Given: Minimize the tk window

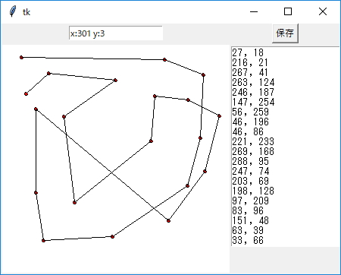Looking at the screenshot, I should (x=254, y=11).
